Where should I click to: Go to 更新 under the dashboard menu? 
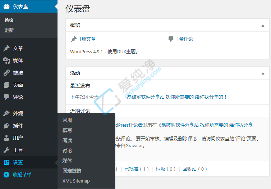[9, 30]
